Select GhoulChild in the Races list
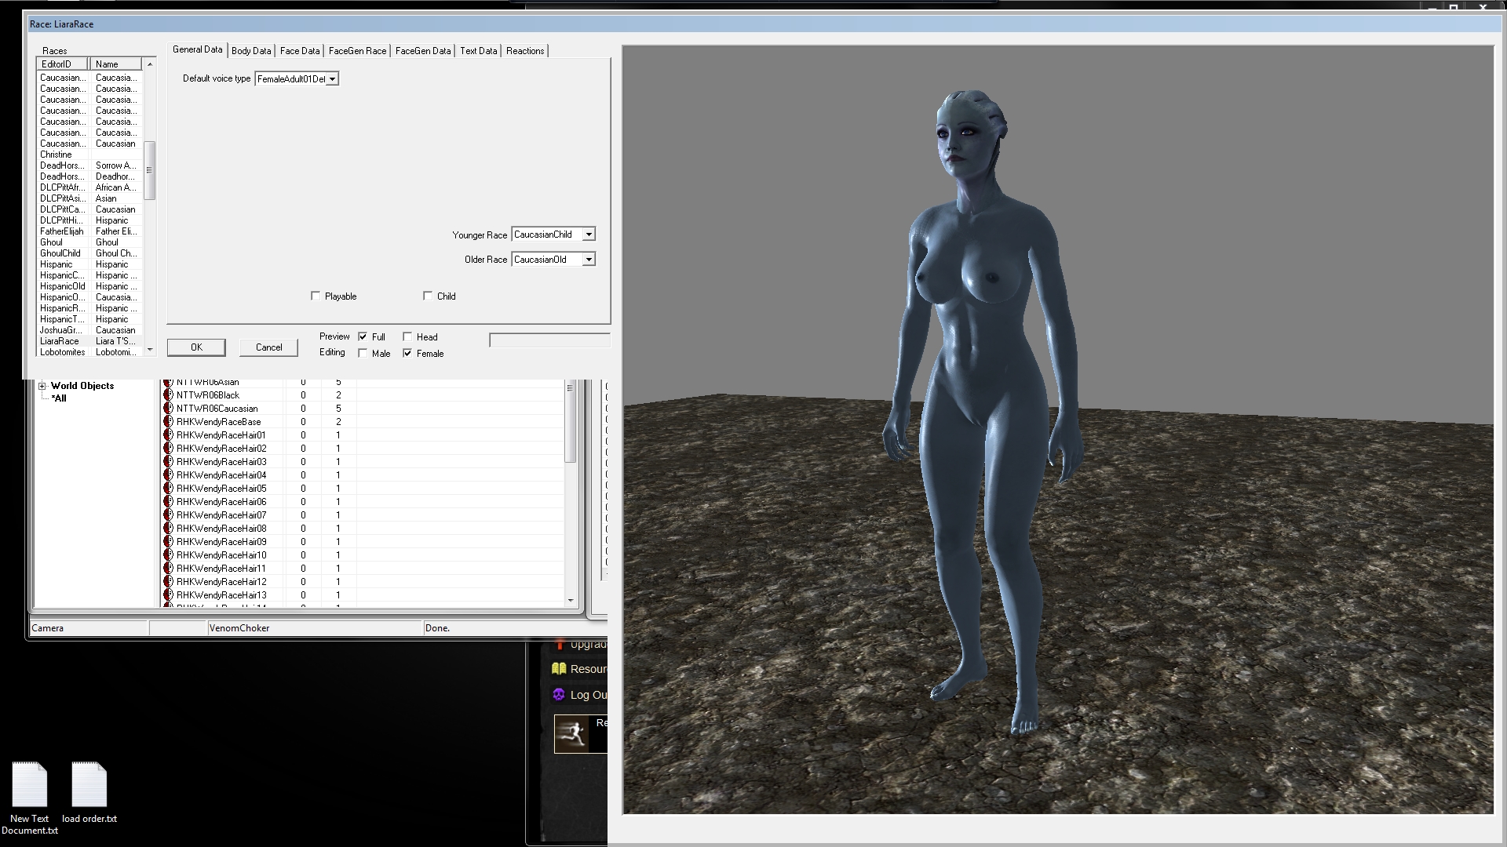 90,253
